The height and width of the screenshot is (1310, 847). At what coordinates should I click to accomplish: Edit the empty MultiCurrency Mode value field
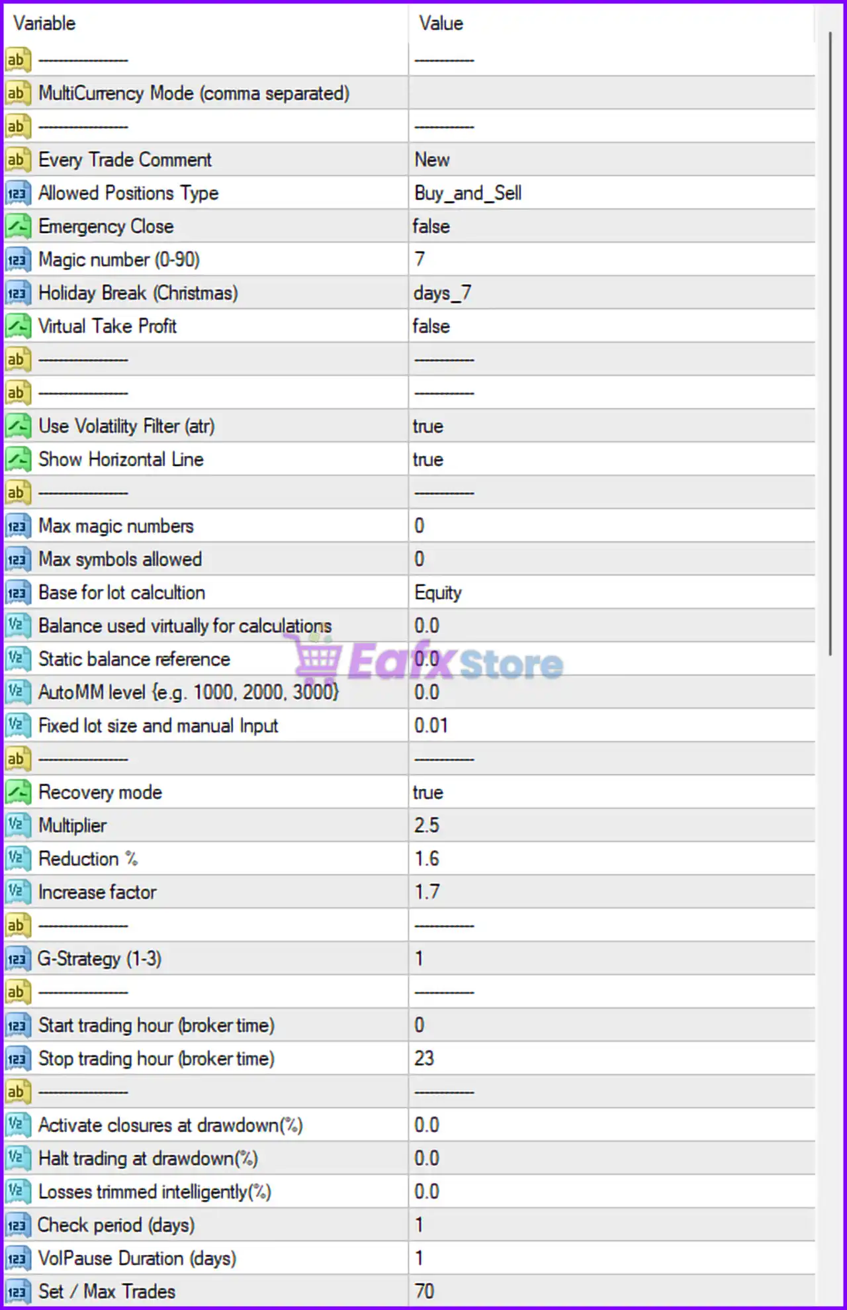point(611,93)
